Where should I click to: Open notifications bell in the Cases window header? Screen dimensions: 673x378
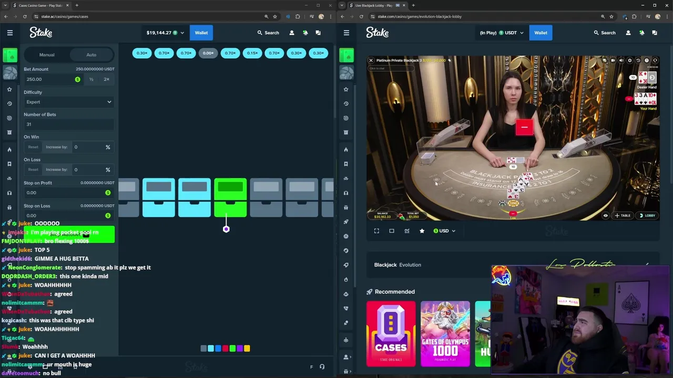pos(305,33)
